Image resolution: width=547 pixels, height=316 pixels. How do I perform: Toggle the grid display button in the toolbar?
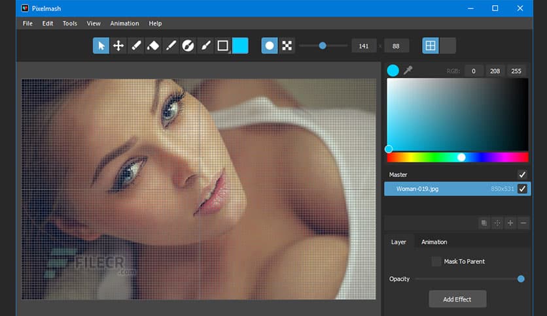(x=431, y=46)
